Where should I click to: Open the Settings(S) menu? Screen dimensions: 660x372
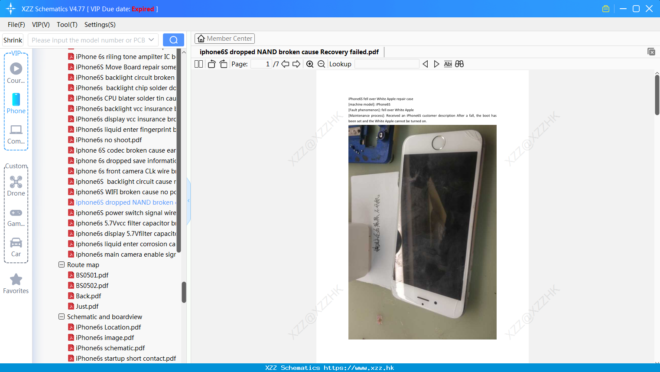(100, 25)
